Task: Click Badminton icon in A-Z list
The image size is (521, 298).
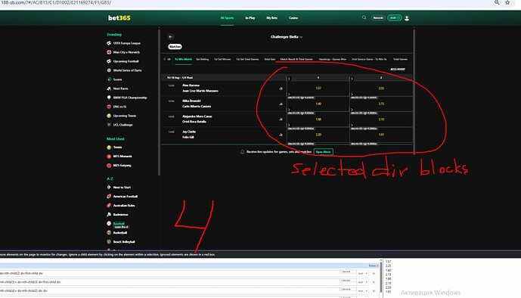Action: (109, 215)
